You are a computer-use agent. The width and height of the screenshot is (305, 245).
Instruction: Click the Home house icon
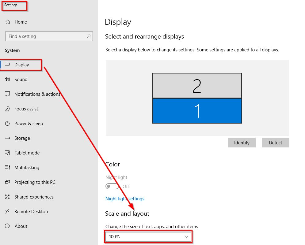click(x=8, y=22)
